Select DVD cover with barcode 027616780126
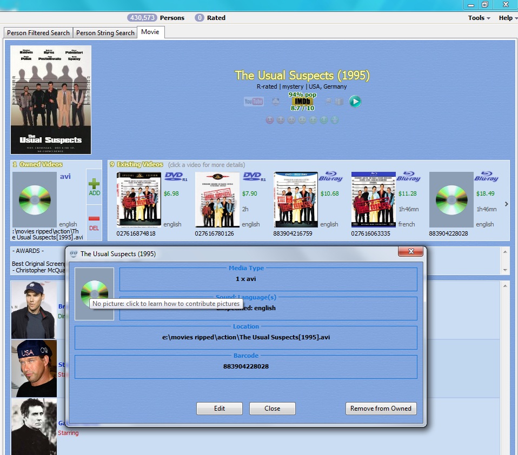Viewport: 518px width, 455px height. (x=217, y=200)
